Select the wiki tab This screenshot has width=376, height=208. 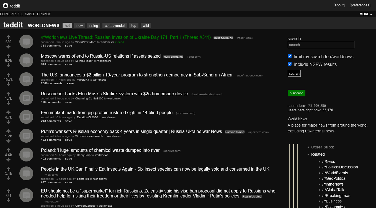(146, 25)
